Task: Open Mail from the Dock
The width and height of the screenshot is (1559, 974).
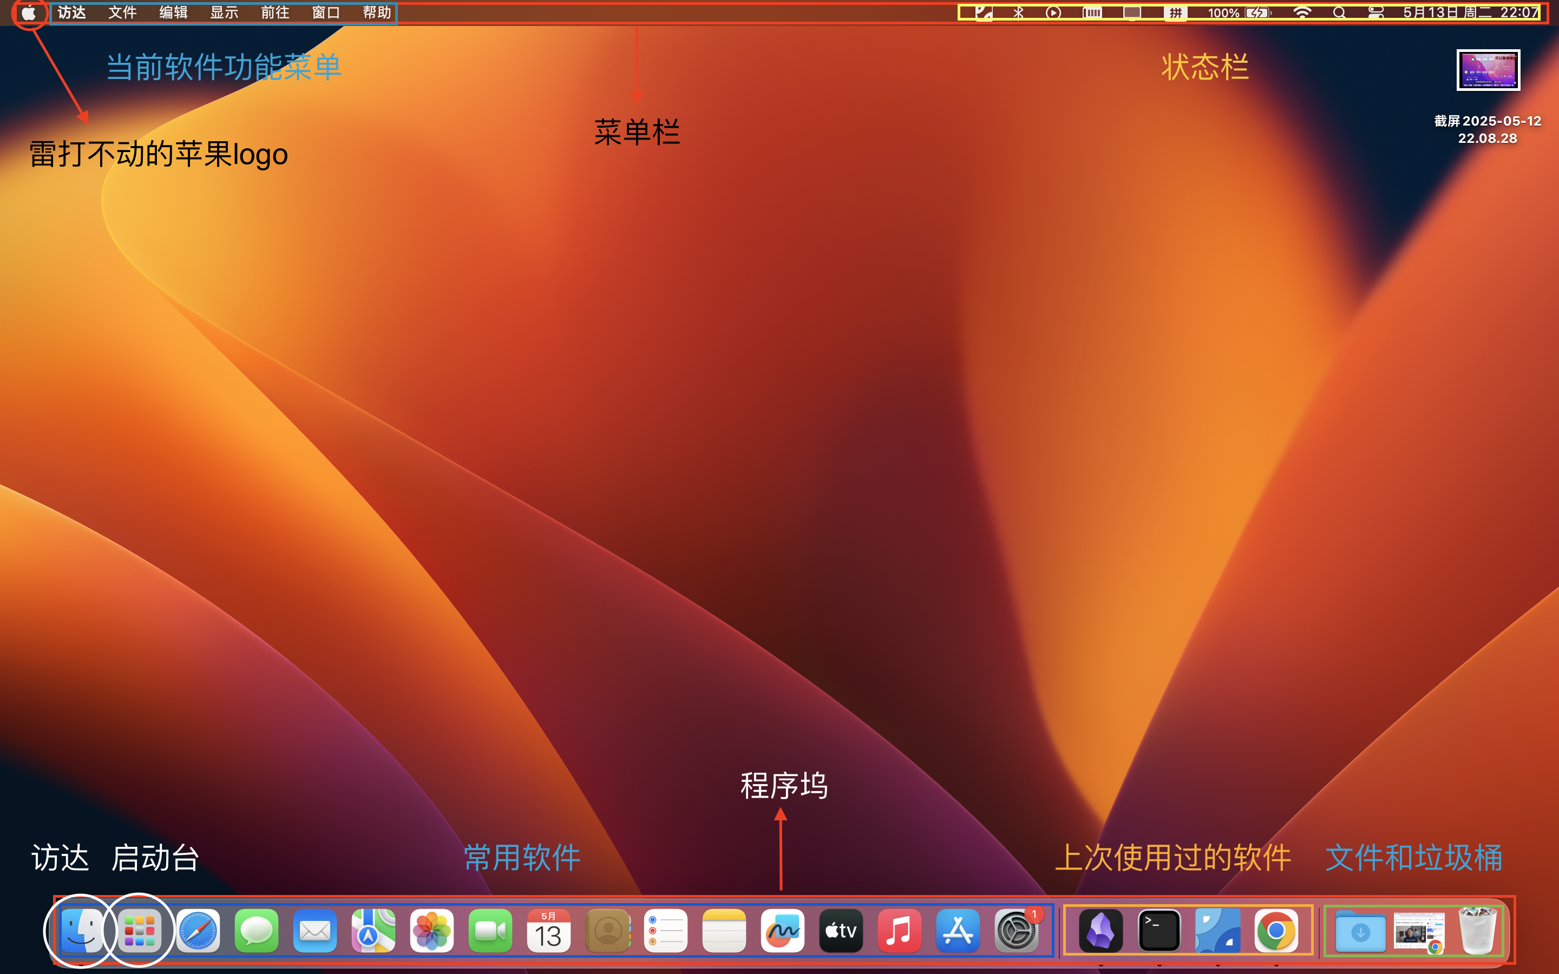Action: 315,931
